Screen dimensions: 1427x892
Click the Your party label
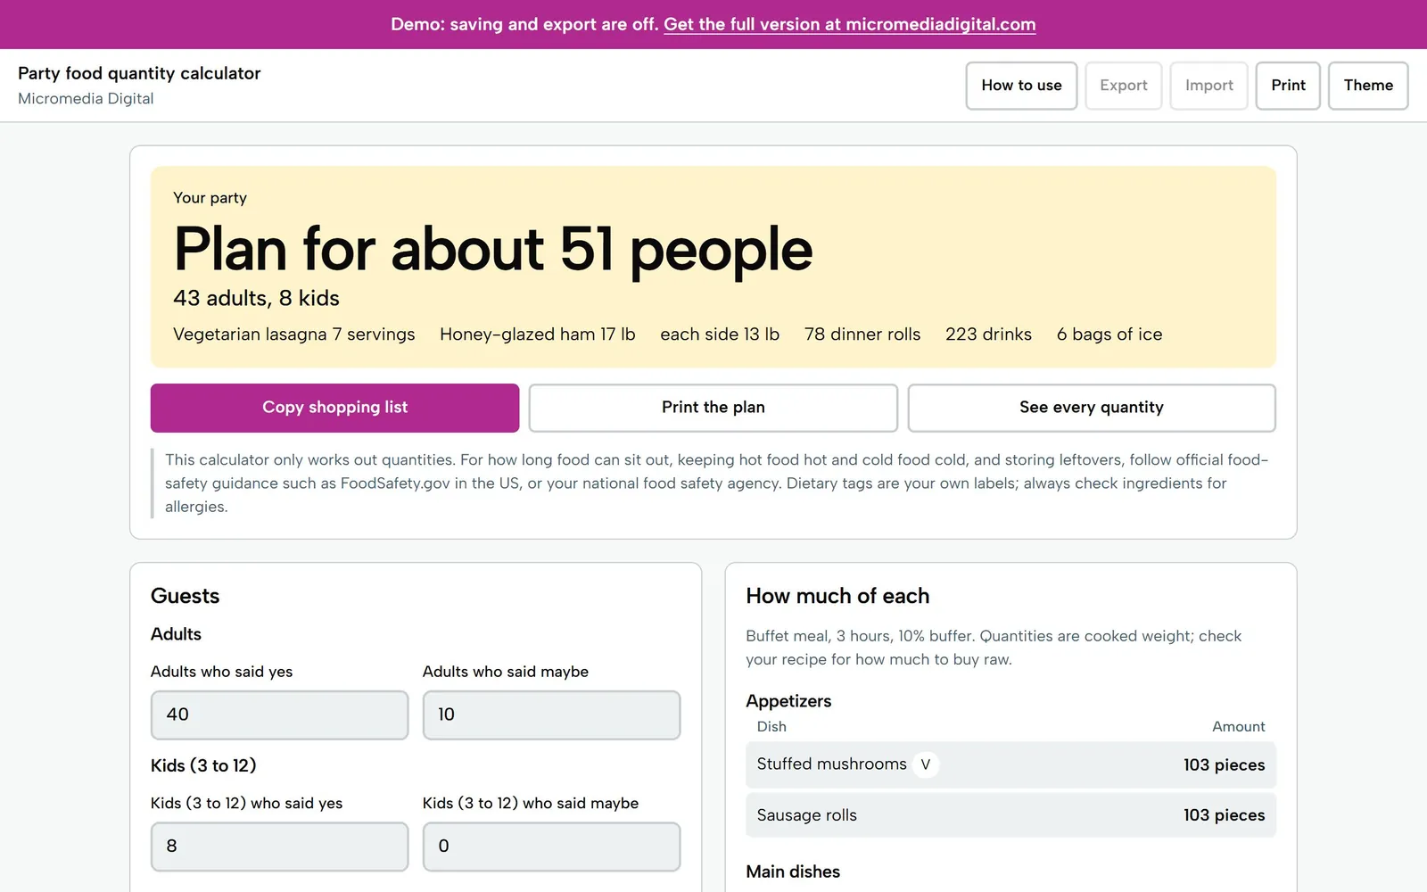(x=210, y=198)
